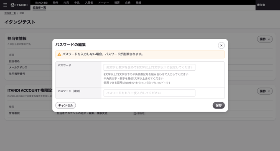Open the 内見 menu item
This screenshot has height=151, width=280.
tap(66, 3)
